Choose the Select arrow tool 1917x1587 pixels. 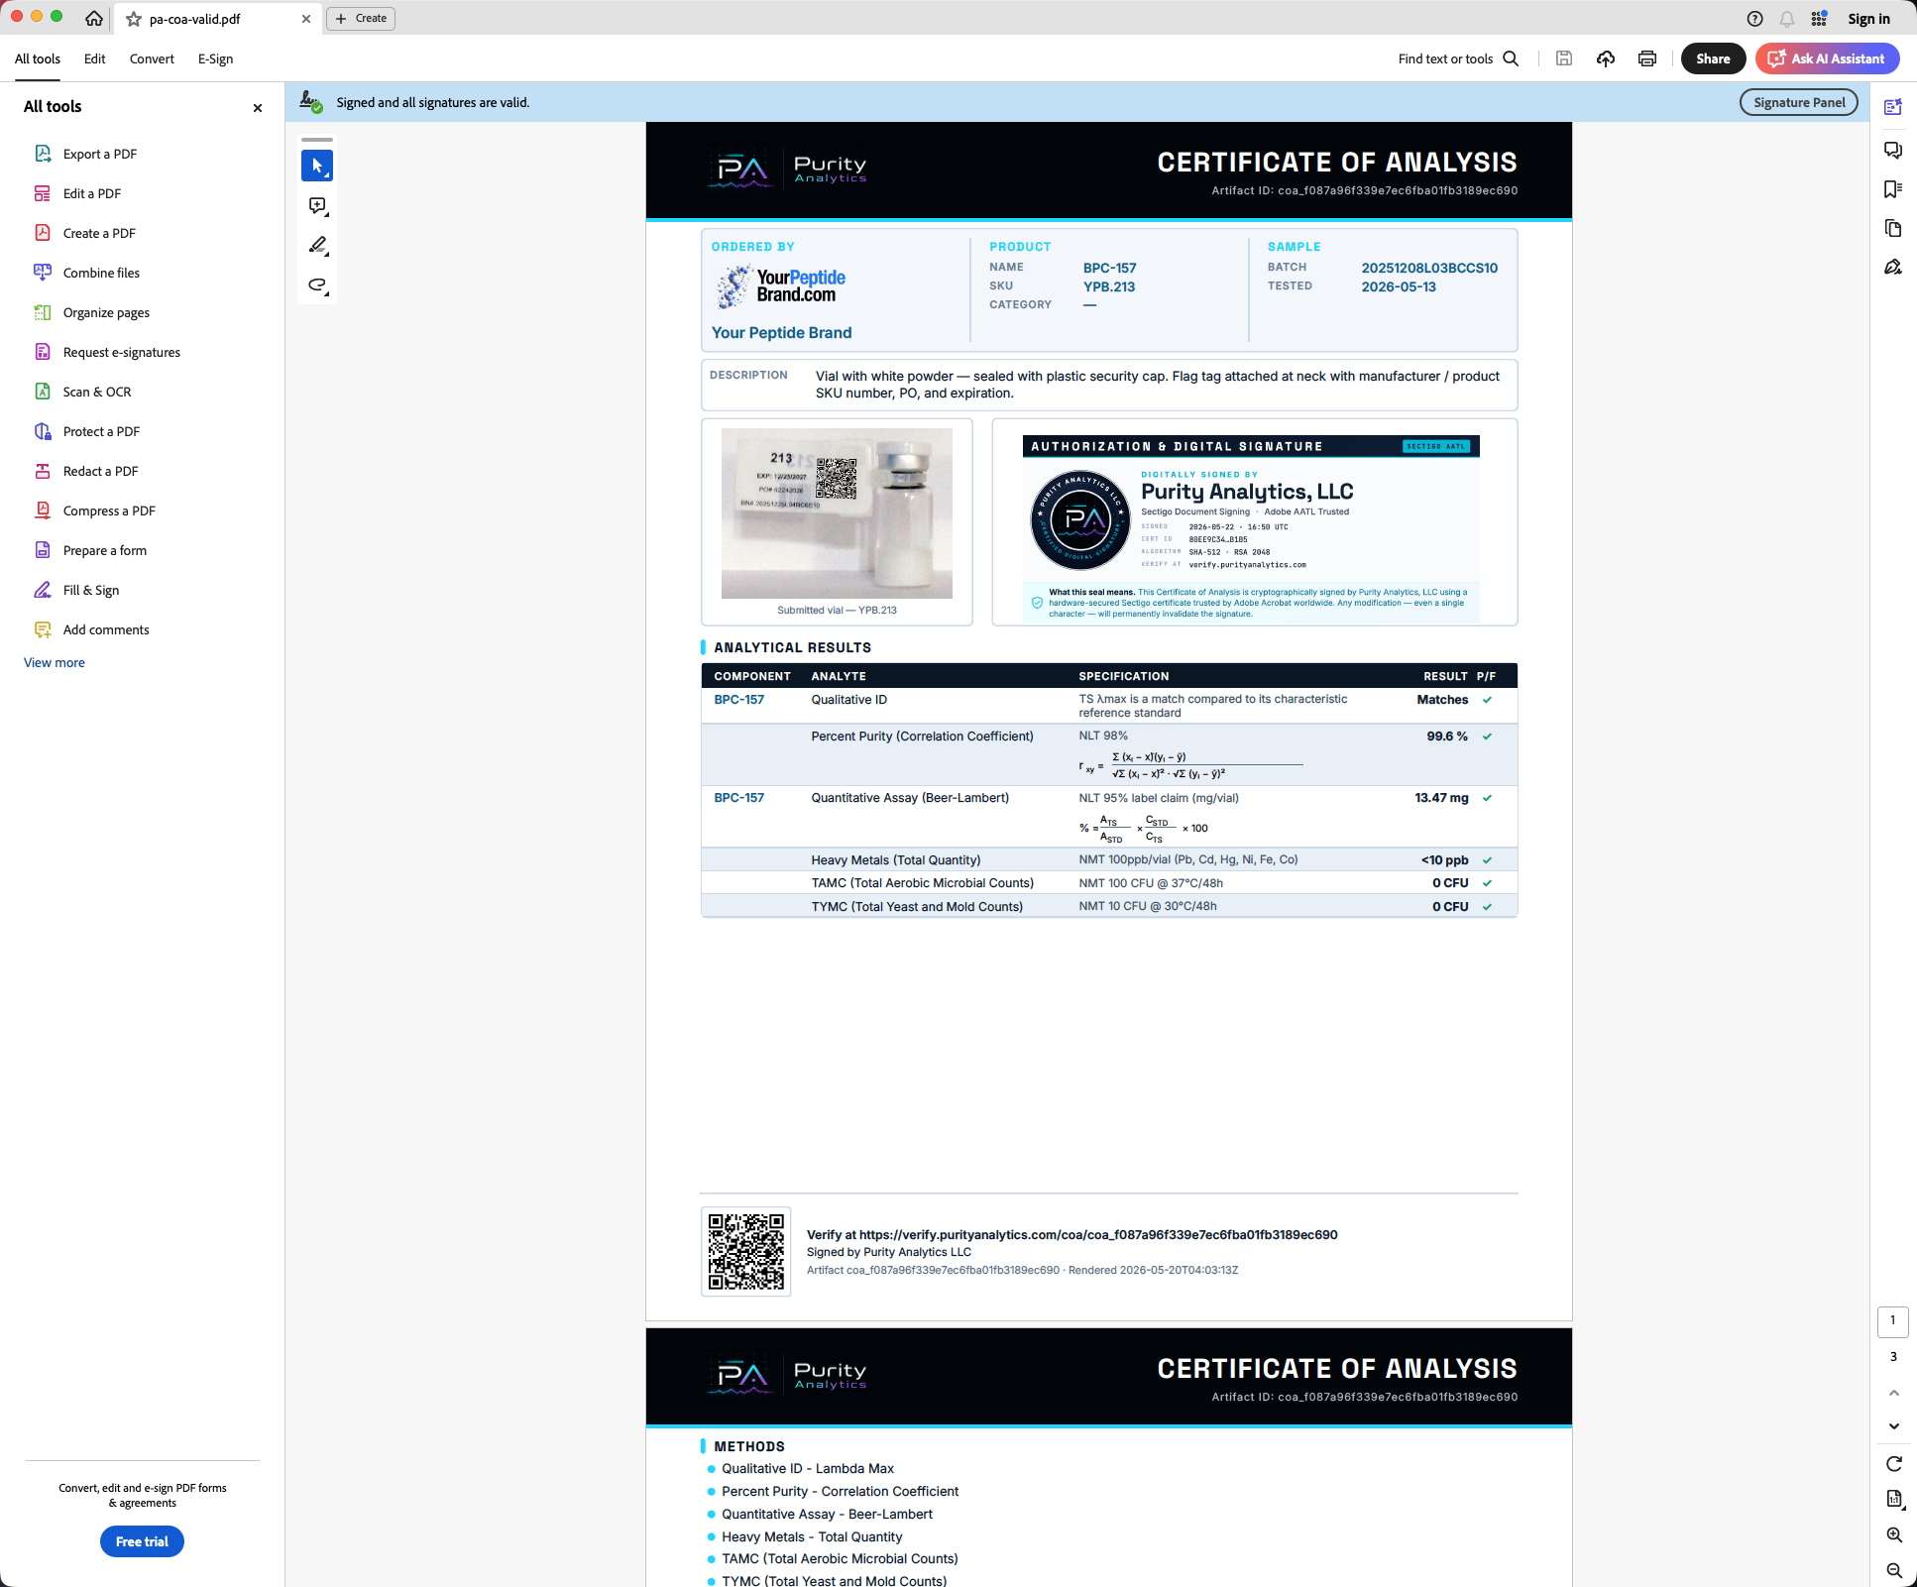click(317, 166)
